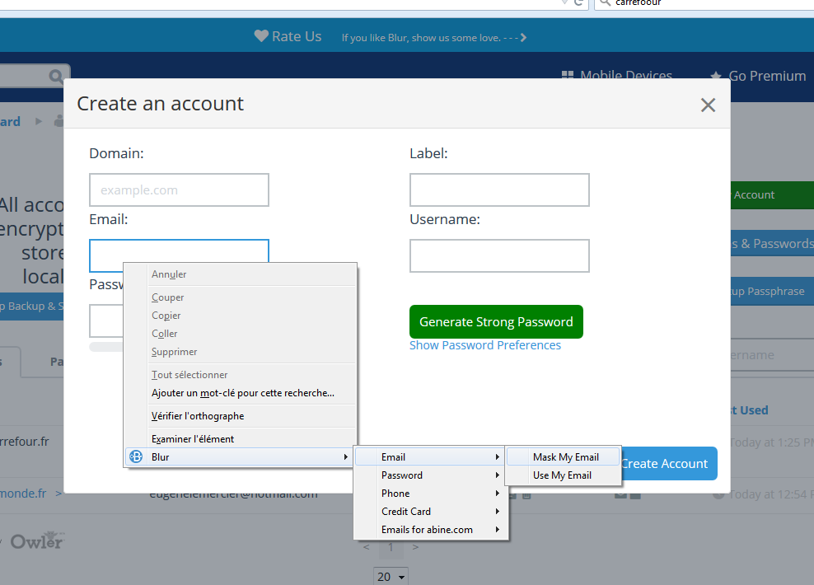Viewport: 814px width, 585px height.
Task: Expand the Credit Card submenu
Action: pyautogui.click(x=430, y=512)
